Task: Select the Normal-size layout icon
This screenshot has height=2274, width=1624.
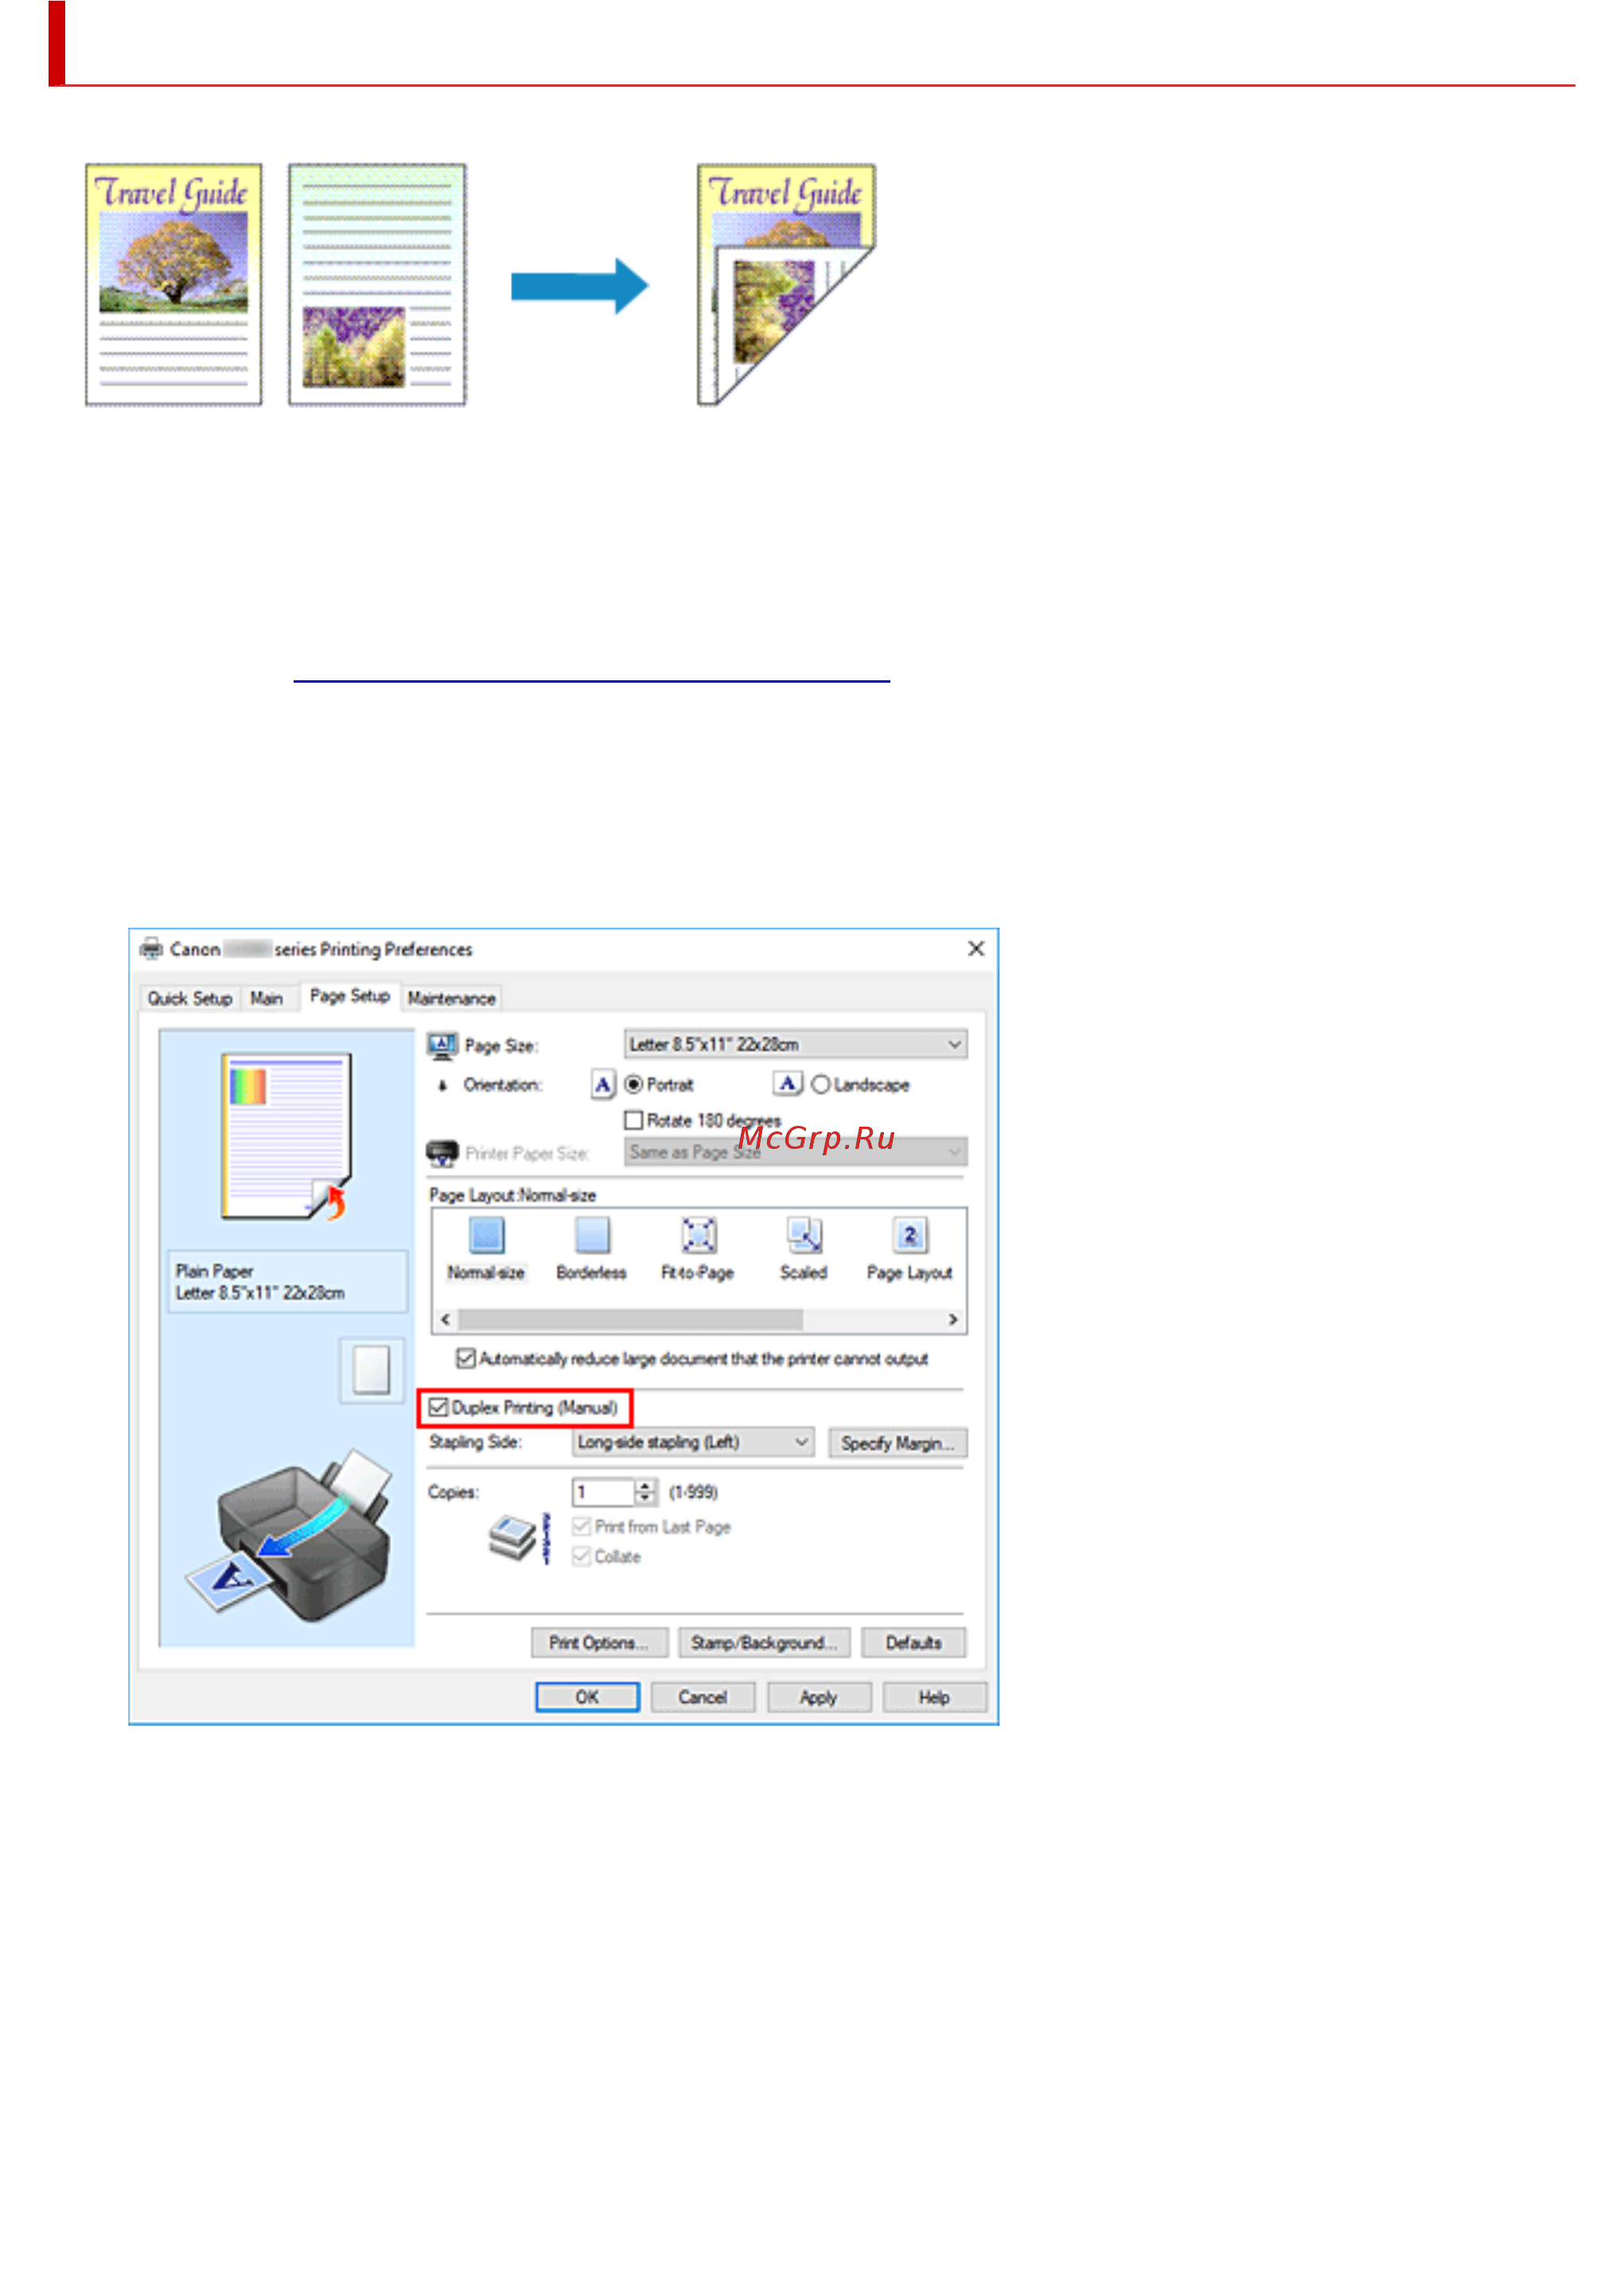Action: pos(486,1236)
